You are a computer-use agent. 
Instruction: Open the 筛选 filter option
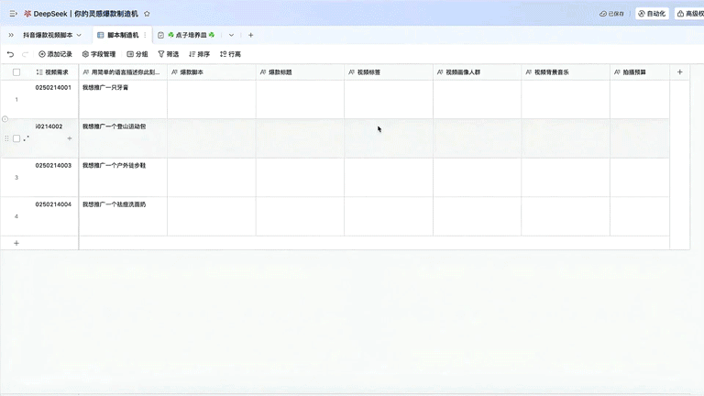[169, 54]
